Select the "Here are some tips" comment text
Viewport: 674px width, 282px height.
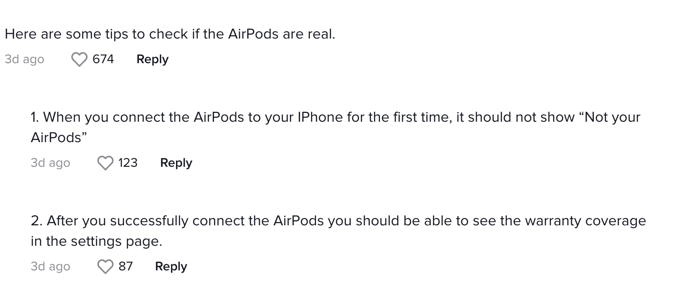pos(170,34)
